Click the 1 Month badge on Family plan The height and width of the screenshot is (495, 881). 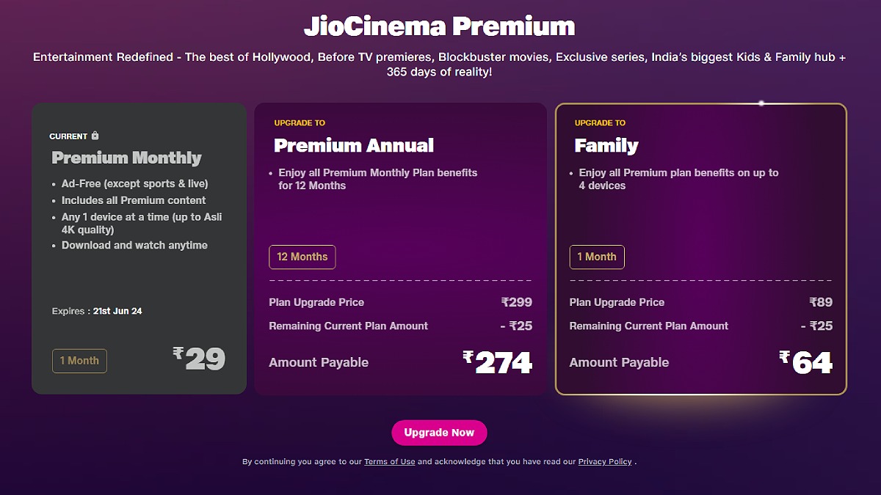coord(597,257)
